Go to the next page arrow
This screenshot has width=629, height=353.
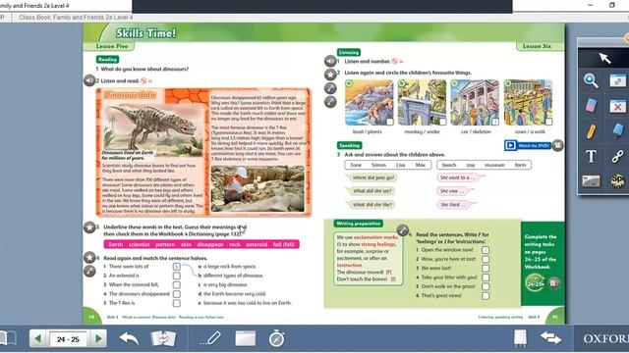coord(97,339)
